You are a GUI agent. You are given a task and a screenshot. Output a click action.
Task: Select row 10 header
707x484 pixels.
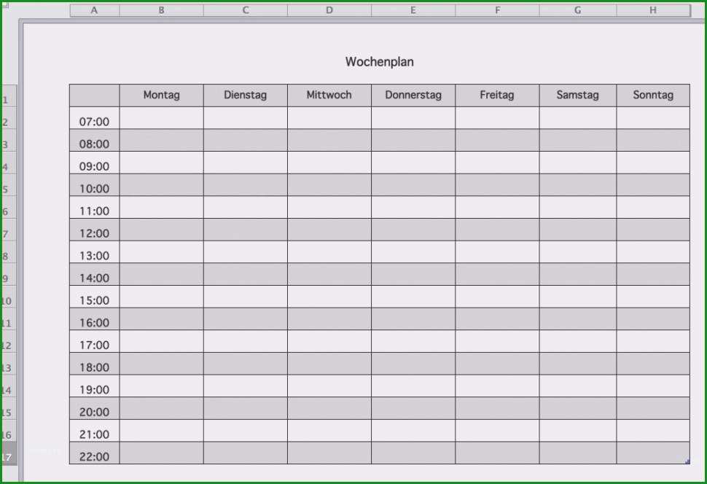pyautogui.click(x=9, y=297)
